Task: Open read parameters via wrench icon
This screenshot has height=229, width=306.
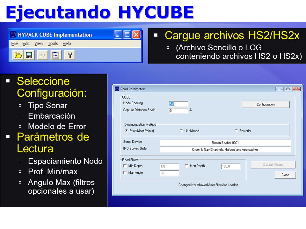Action: (70, 55)
